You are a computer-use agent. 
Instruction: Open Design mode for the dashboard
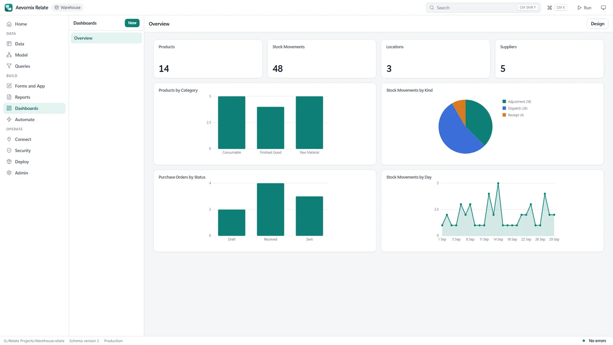pos(597,24)
